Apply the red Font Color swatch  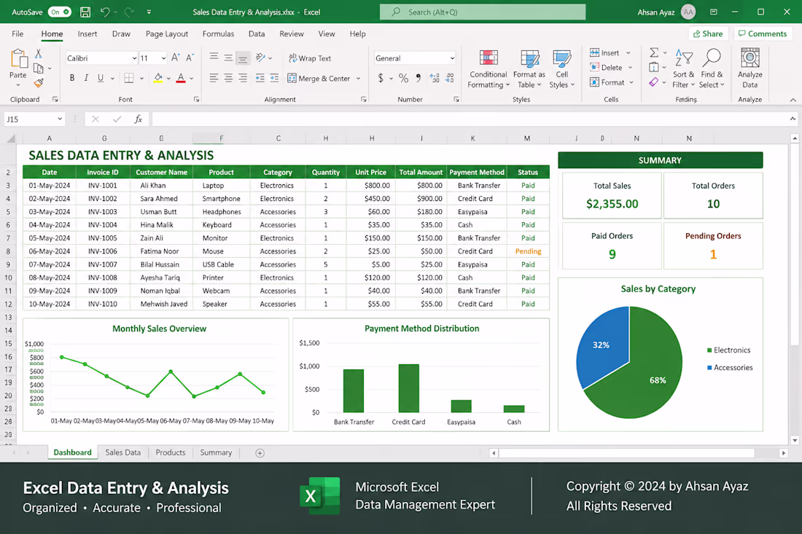coord(181,78)
